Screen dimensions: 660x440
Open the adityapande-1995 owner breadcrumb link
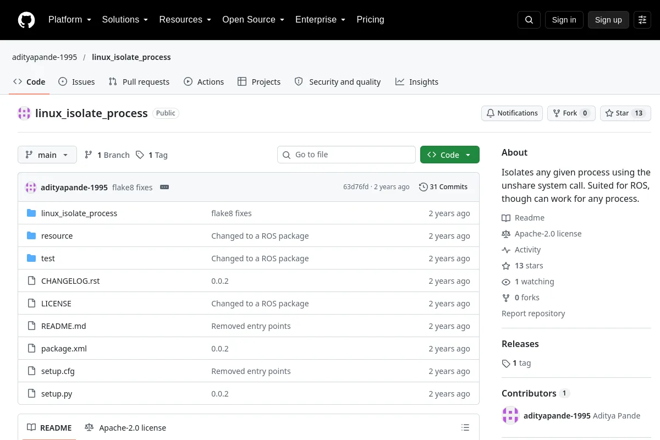pos(45,57)
